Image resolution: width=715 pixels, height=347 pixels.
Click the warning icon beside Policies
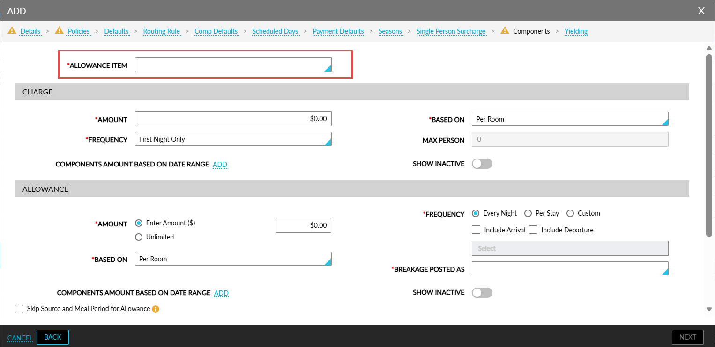pyautogui.click(x=59, y=31)
